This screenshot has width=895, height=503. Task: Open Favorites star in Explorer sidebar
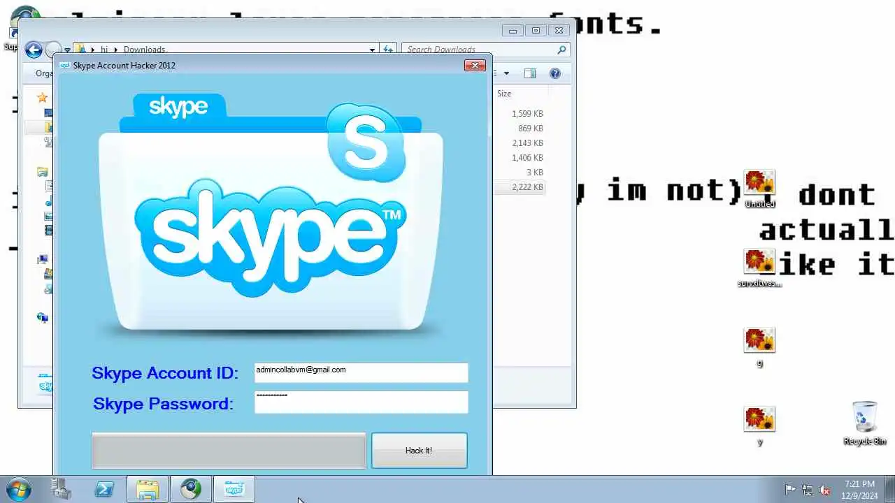click(x=43, y=98)
